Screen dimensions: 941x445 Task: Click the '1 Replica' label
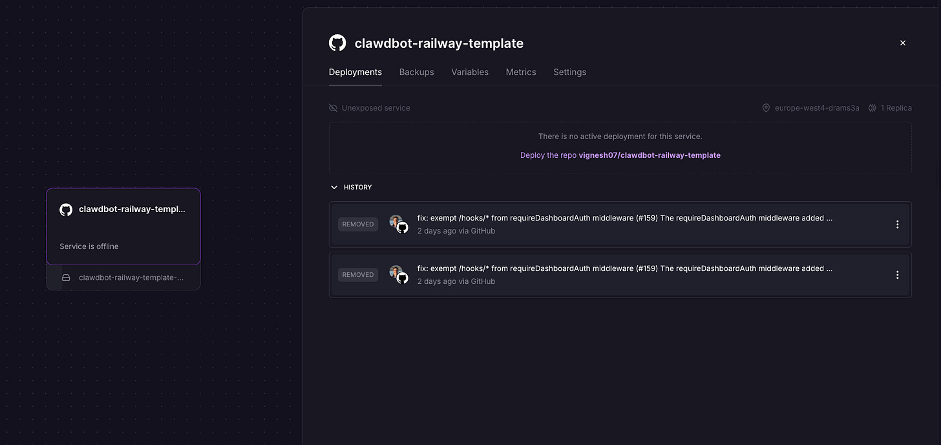point(896,108)
